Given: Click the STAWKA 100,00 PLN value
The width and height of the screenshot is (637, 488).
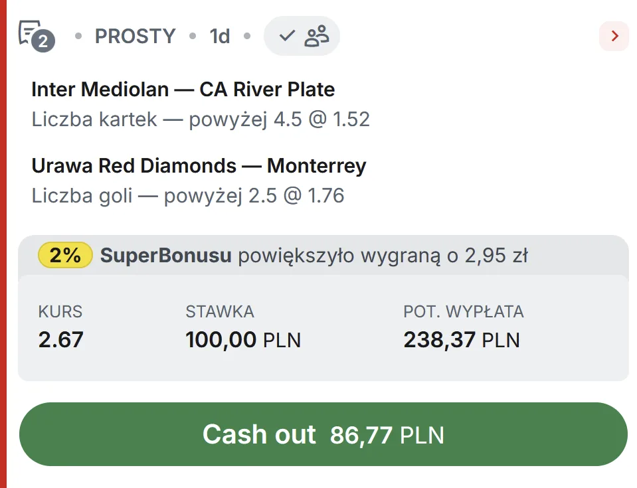Looking at the screenshot, I should tap(243, 340).
